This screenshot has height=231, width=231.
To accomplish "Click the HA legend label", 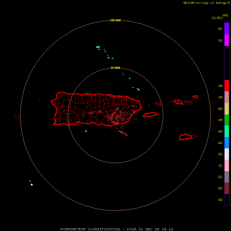I will tap(220, 86).
